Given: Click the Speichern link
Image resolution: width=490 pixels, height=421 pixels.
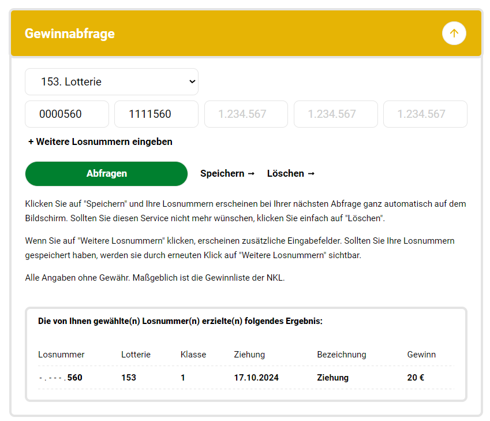Looking at the screenshot, I should coord(227,173).
